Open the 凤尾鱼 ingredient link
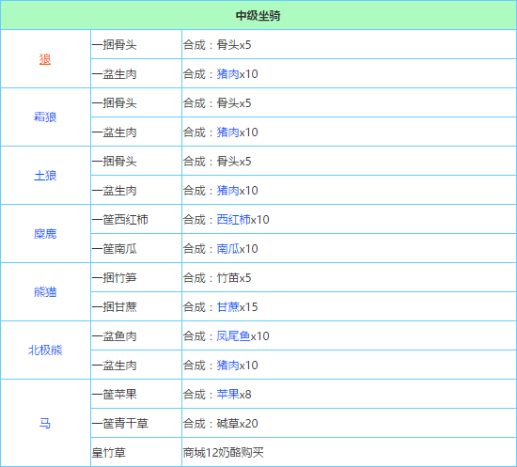517x467 pixels. [233, 336]
